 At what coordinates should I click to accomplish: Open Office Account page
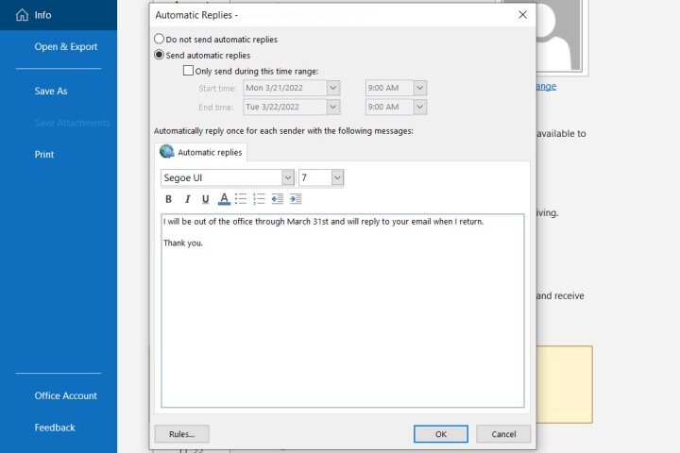click(x=66, y=395)
